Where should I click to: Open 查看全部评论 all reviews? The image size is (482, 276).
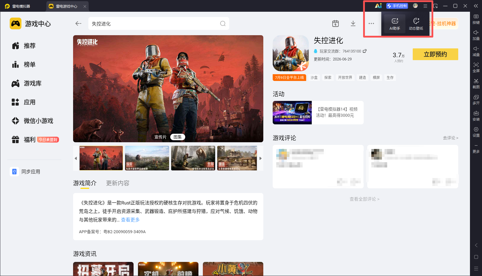point(365,199)
